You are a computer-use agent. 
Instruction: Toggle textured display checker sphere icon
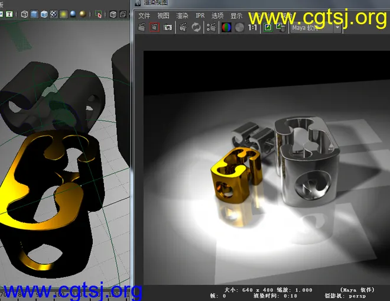(53, 14)
